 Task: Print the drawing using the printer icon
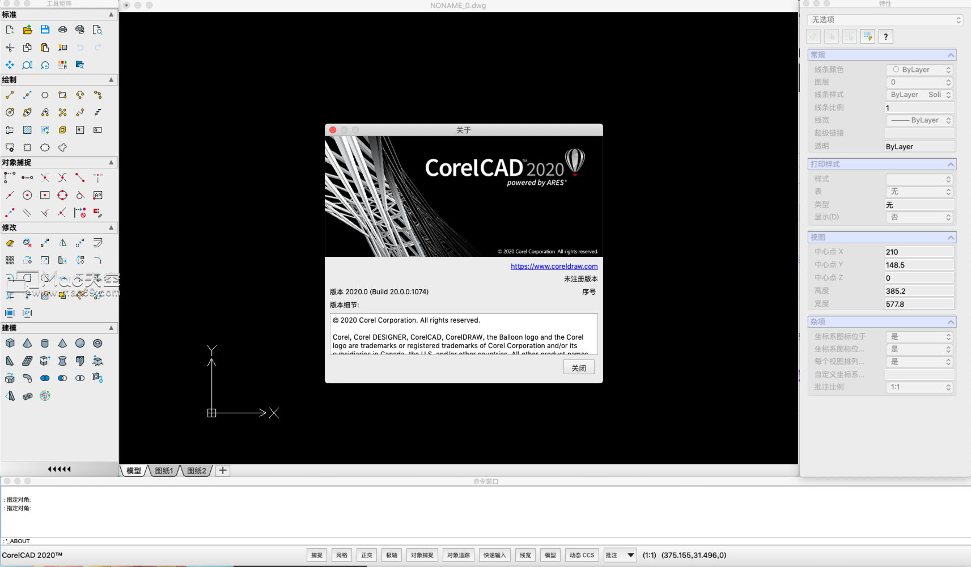(62, 29)
